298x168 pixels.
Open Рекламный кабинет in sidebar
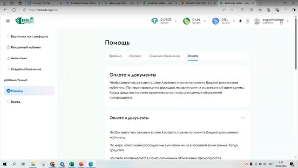pyautogui.click(x=26, y=47)
